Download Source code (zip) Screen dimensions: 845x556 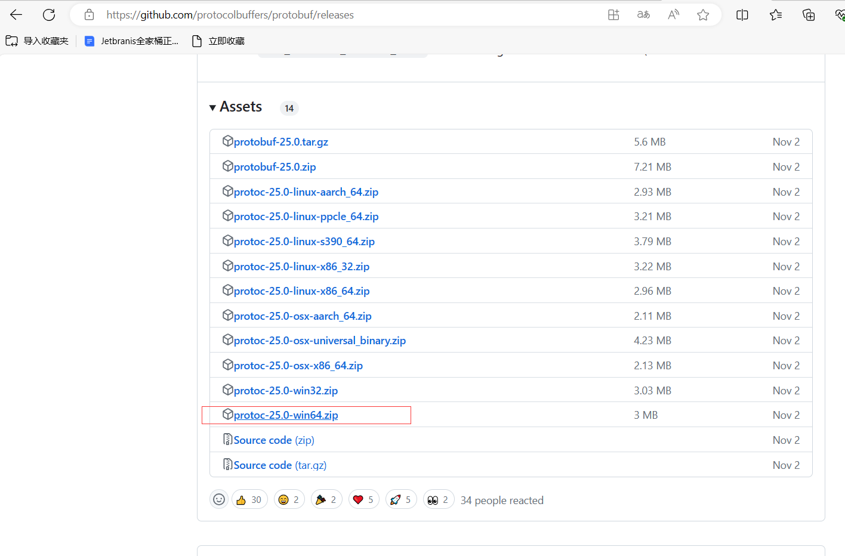pyautogui.click(x=274, y=440)
